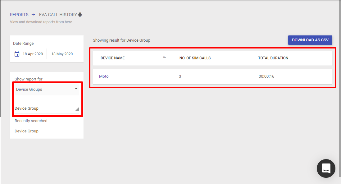Click the Device Group search field
341x184 pixels.
tap(47, 108)
